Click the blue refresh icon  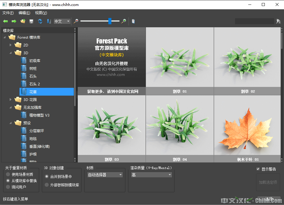[40, 21]
